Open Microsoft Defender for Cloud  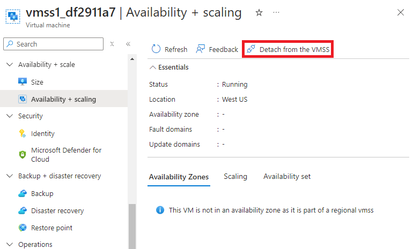[x=66, y=155]
